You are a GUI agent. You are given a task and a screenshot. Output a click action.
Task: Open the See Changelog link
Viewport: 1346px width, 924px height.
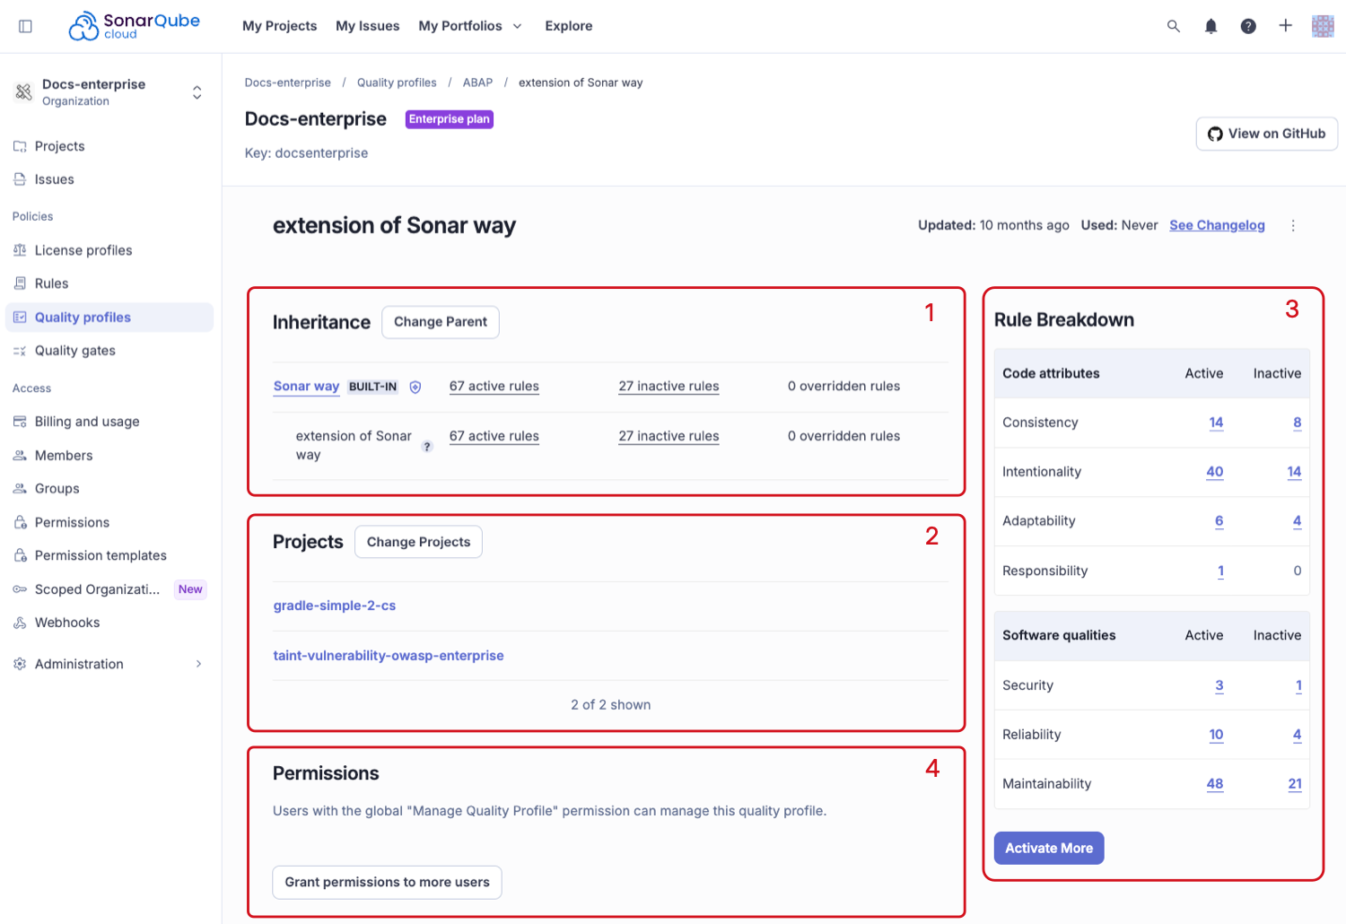1217,225
